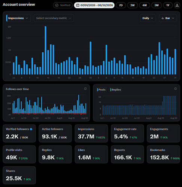Toggle the Verified filter
The width and height of the screenshot is (182, 187).
pos(63,5)
